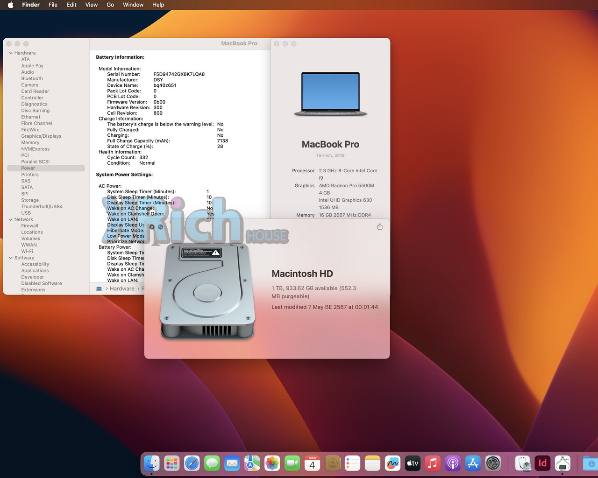The image size is (598, 478).
Task: Collapse the Network section in sidebar
Action: pyautogui.click(x=10, y=219)
